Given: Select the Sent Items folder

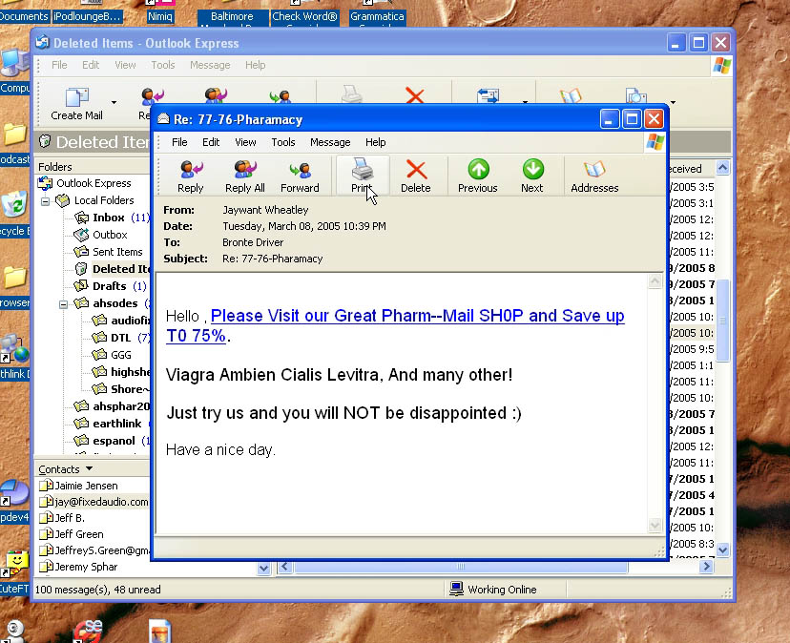Looking at the screenshot, I should point(109,252).
